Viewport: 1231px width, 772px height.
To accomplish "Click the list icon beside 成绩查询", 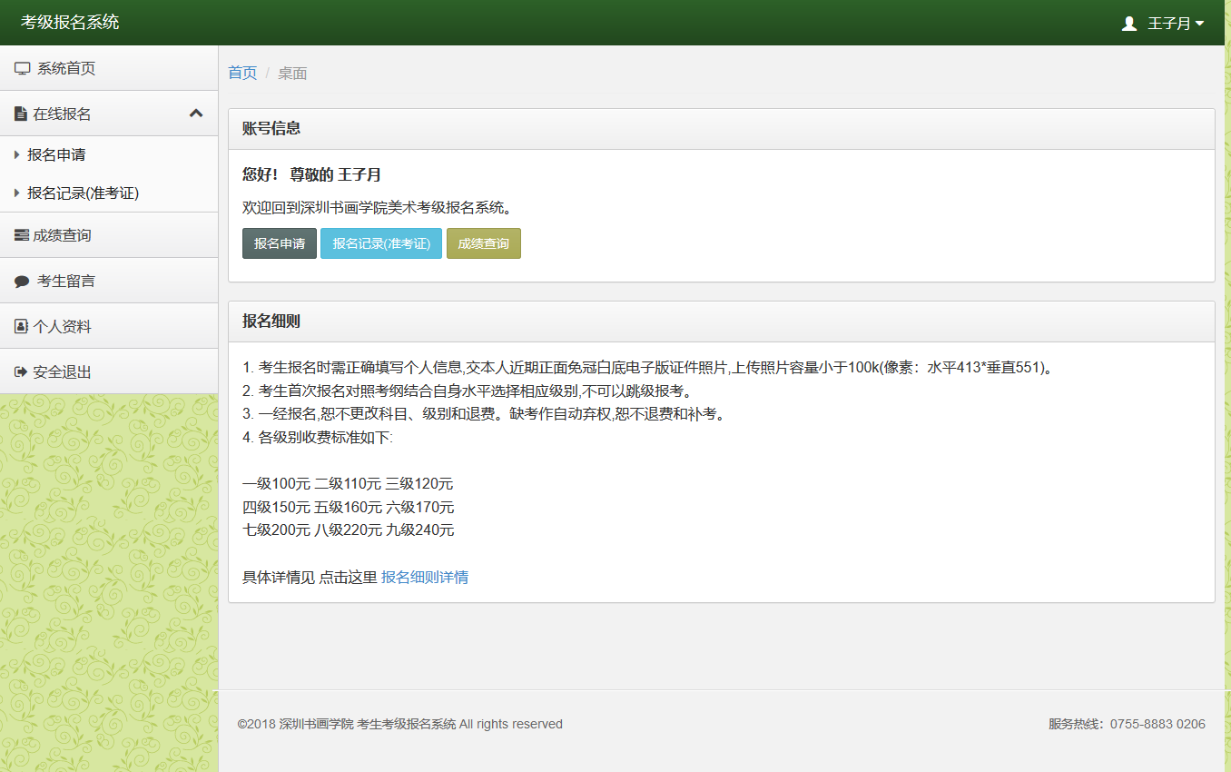I will pos(22,236).
